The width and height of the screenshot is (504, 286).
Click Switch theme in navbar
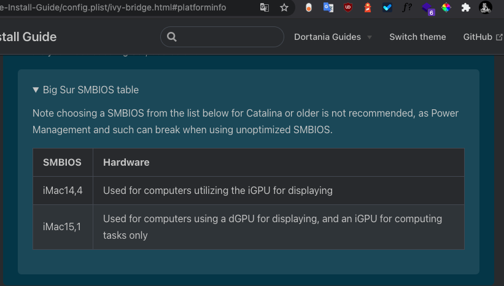point(417,37)
